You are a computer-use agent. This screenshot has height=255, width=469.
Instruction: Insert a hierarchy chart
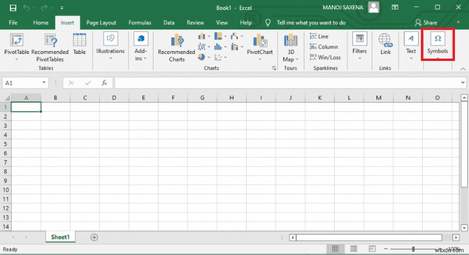click(220, 36)
